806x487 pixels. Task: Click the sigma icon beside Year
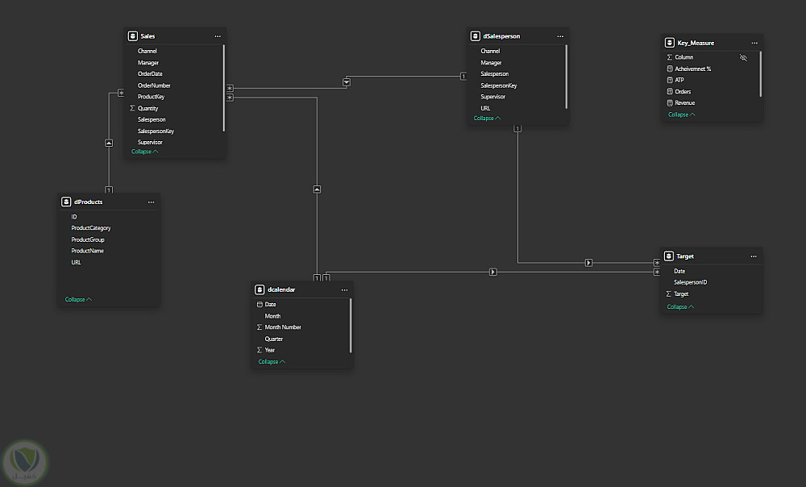pos(260,350)
